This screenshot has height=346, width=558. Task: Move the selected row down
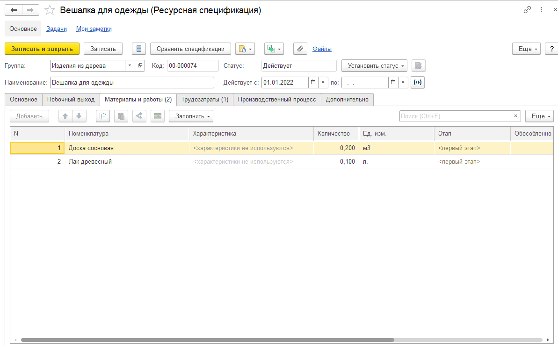[x=79, y=116]
